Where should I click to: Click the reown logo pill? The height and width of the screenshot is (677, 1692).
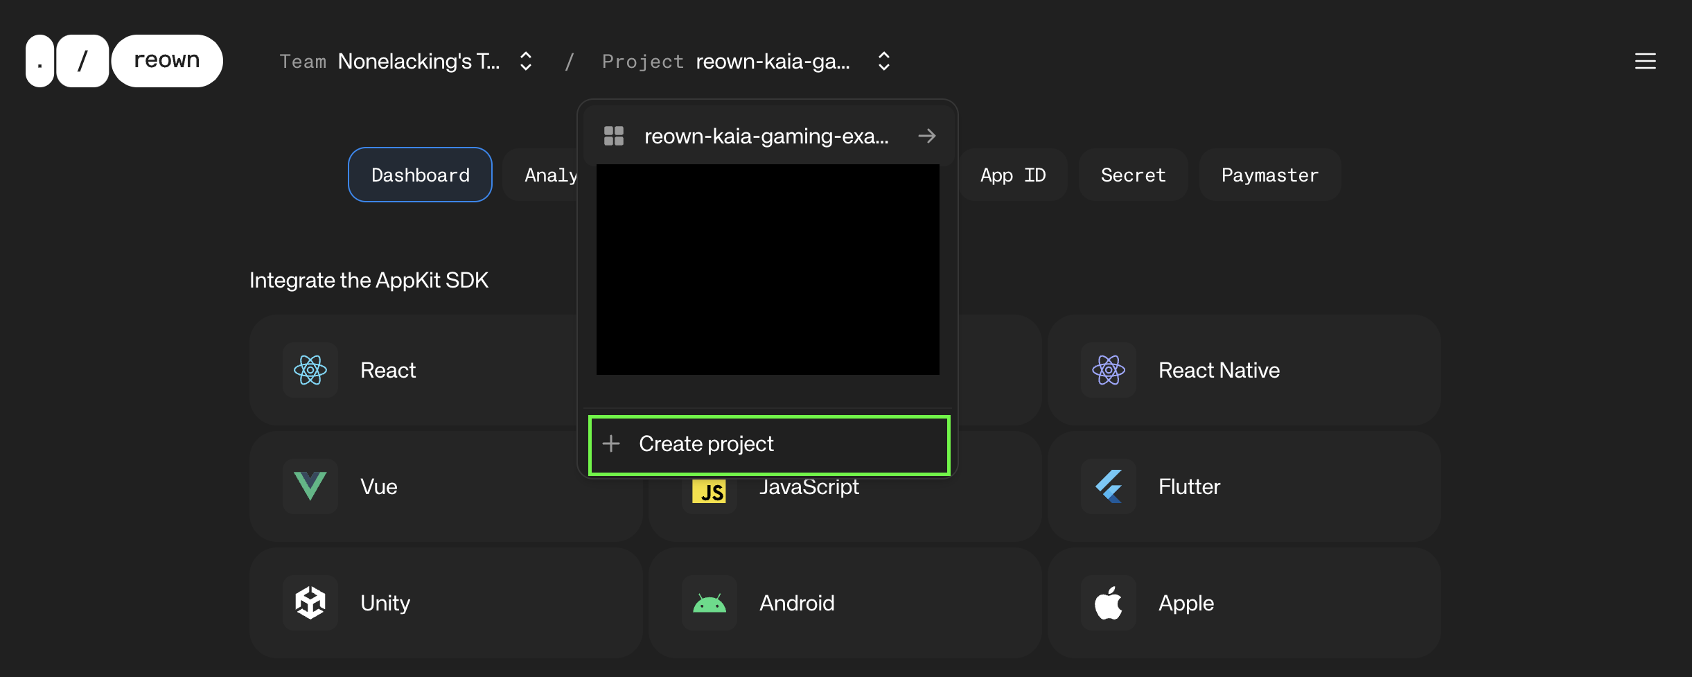[x=166, y=61]
